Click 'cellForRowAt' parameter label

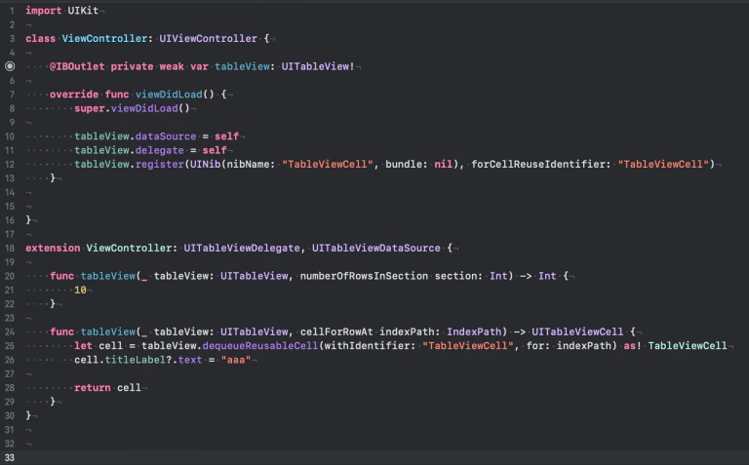pos(336,331)
